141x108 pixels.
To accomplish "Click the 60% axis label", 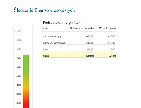I will (19, 67).
